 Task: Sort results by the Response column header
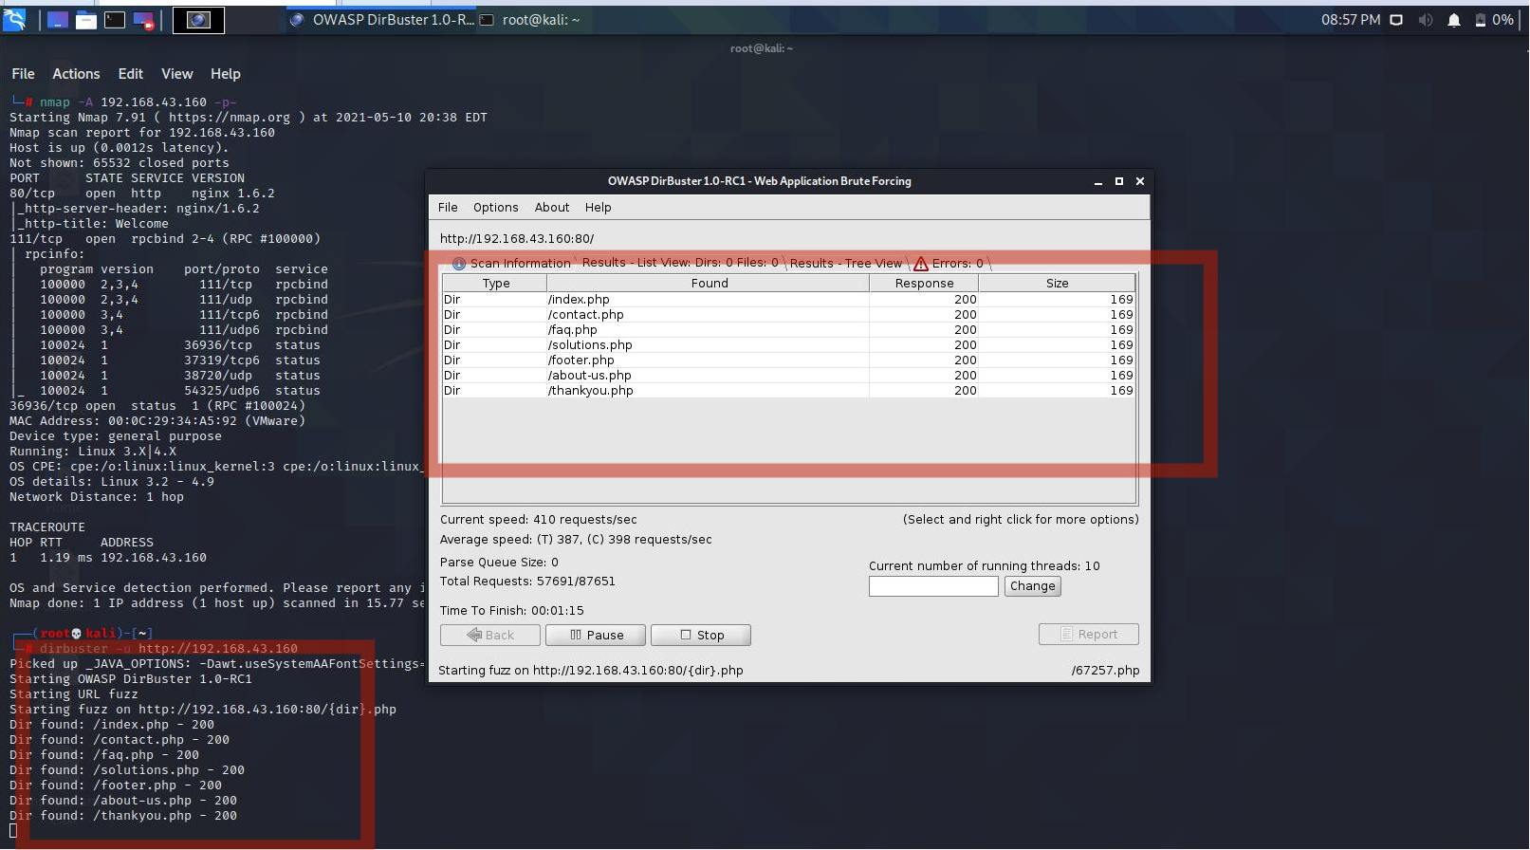point(924,284)
